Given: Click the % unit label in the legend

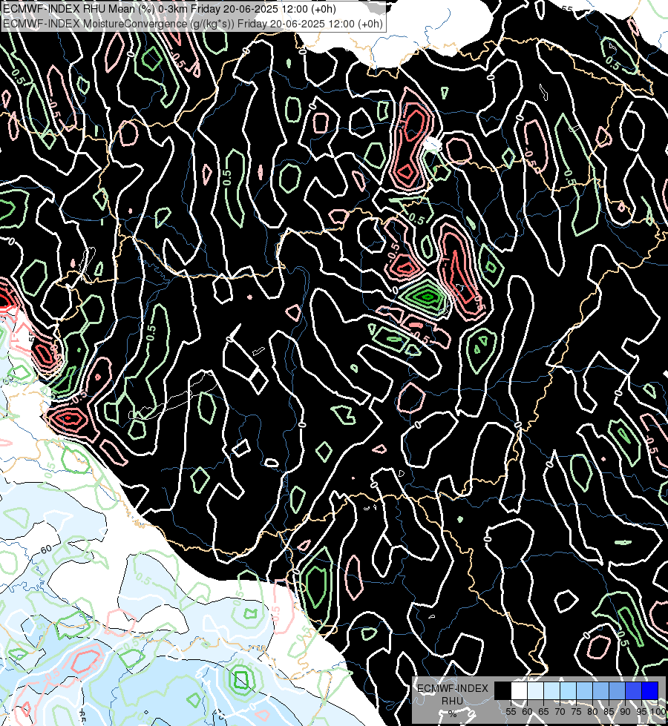Looking at the screenshot, I should (x=452, y=714).
